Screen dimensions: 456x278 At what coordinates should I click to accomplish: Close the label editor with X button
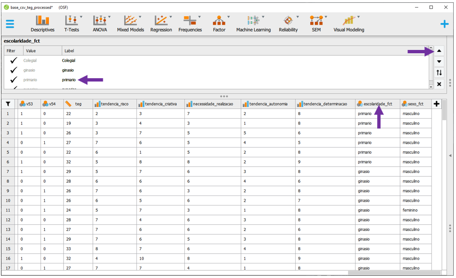(x=439, y=84)
